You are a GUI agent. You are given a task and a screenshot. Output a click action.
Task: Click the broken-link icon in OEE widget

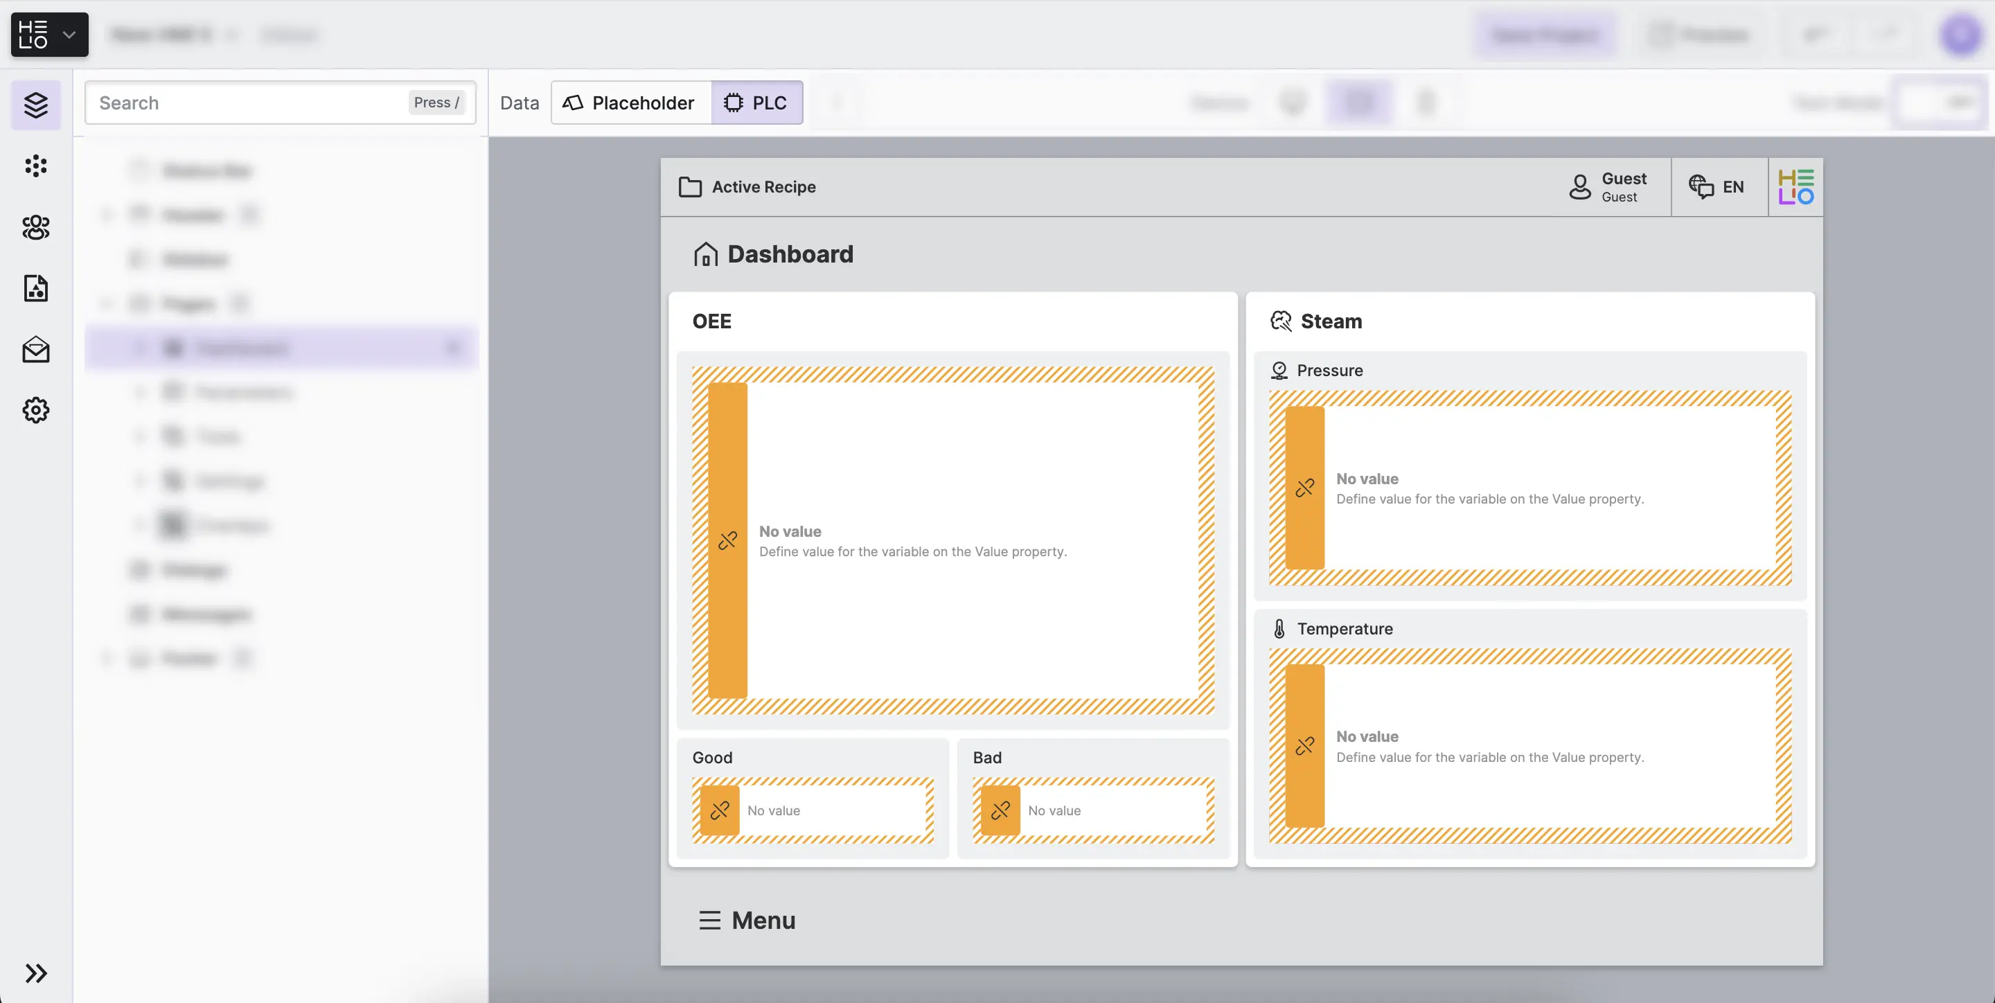click(x=727, y=540)
